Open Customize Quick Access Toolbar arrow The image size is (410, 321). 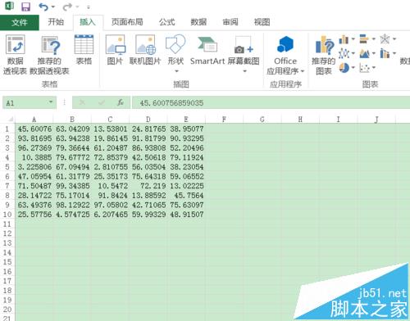[x=89, y=7]
